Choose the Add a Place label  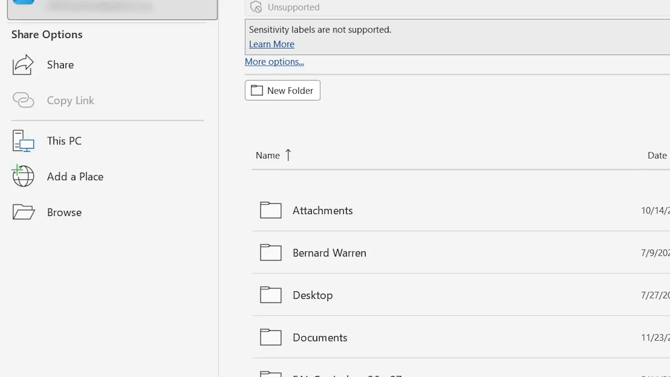(x=75, y=176)
